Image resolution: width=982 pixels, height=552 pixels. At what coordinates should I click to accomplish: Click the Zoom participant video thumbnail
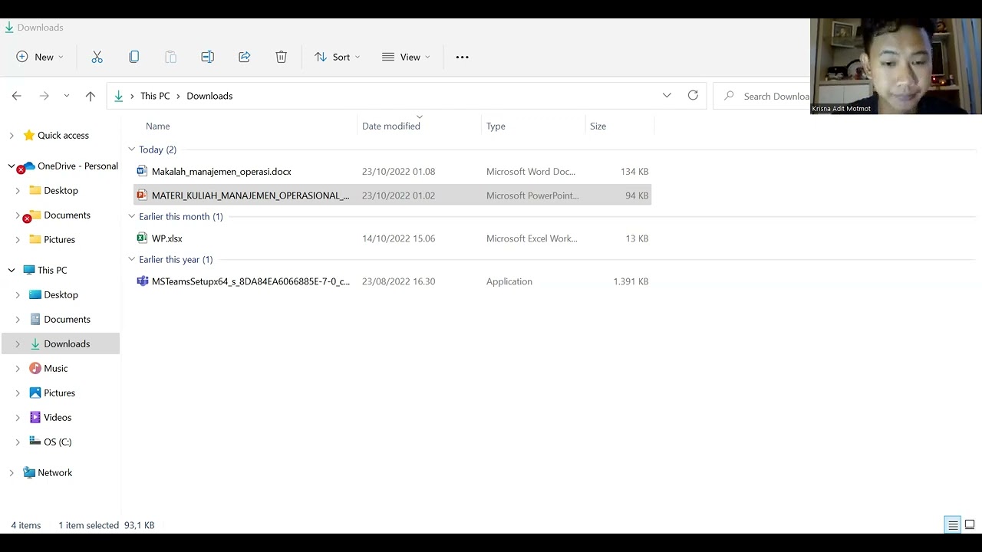[x=896, y=66]
